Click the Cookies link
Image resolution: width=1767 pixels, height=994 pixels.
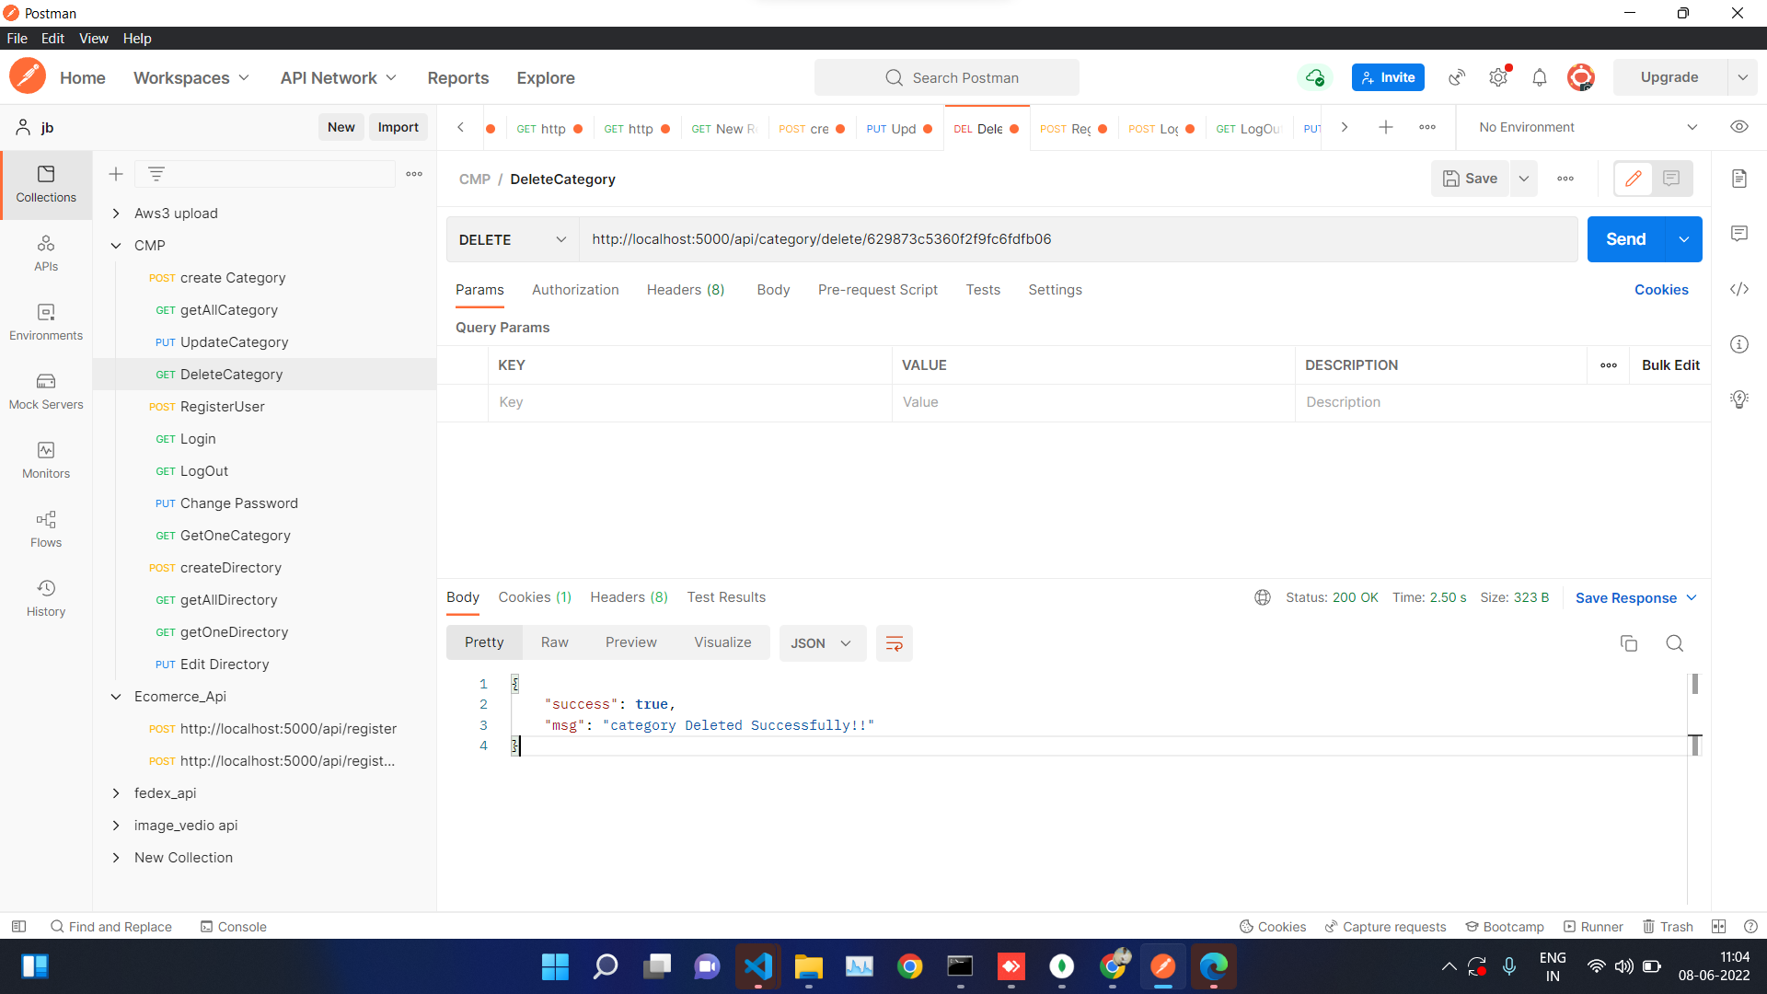[1661, 290]
